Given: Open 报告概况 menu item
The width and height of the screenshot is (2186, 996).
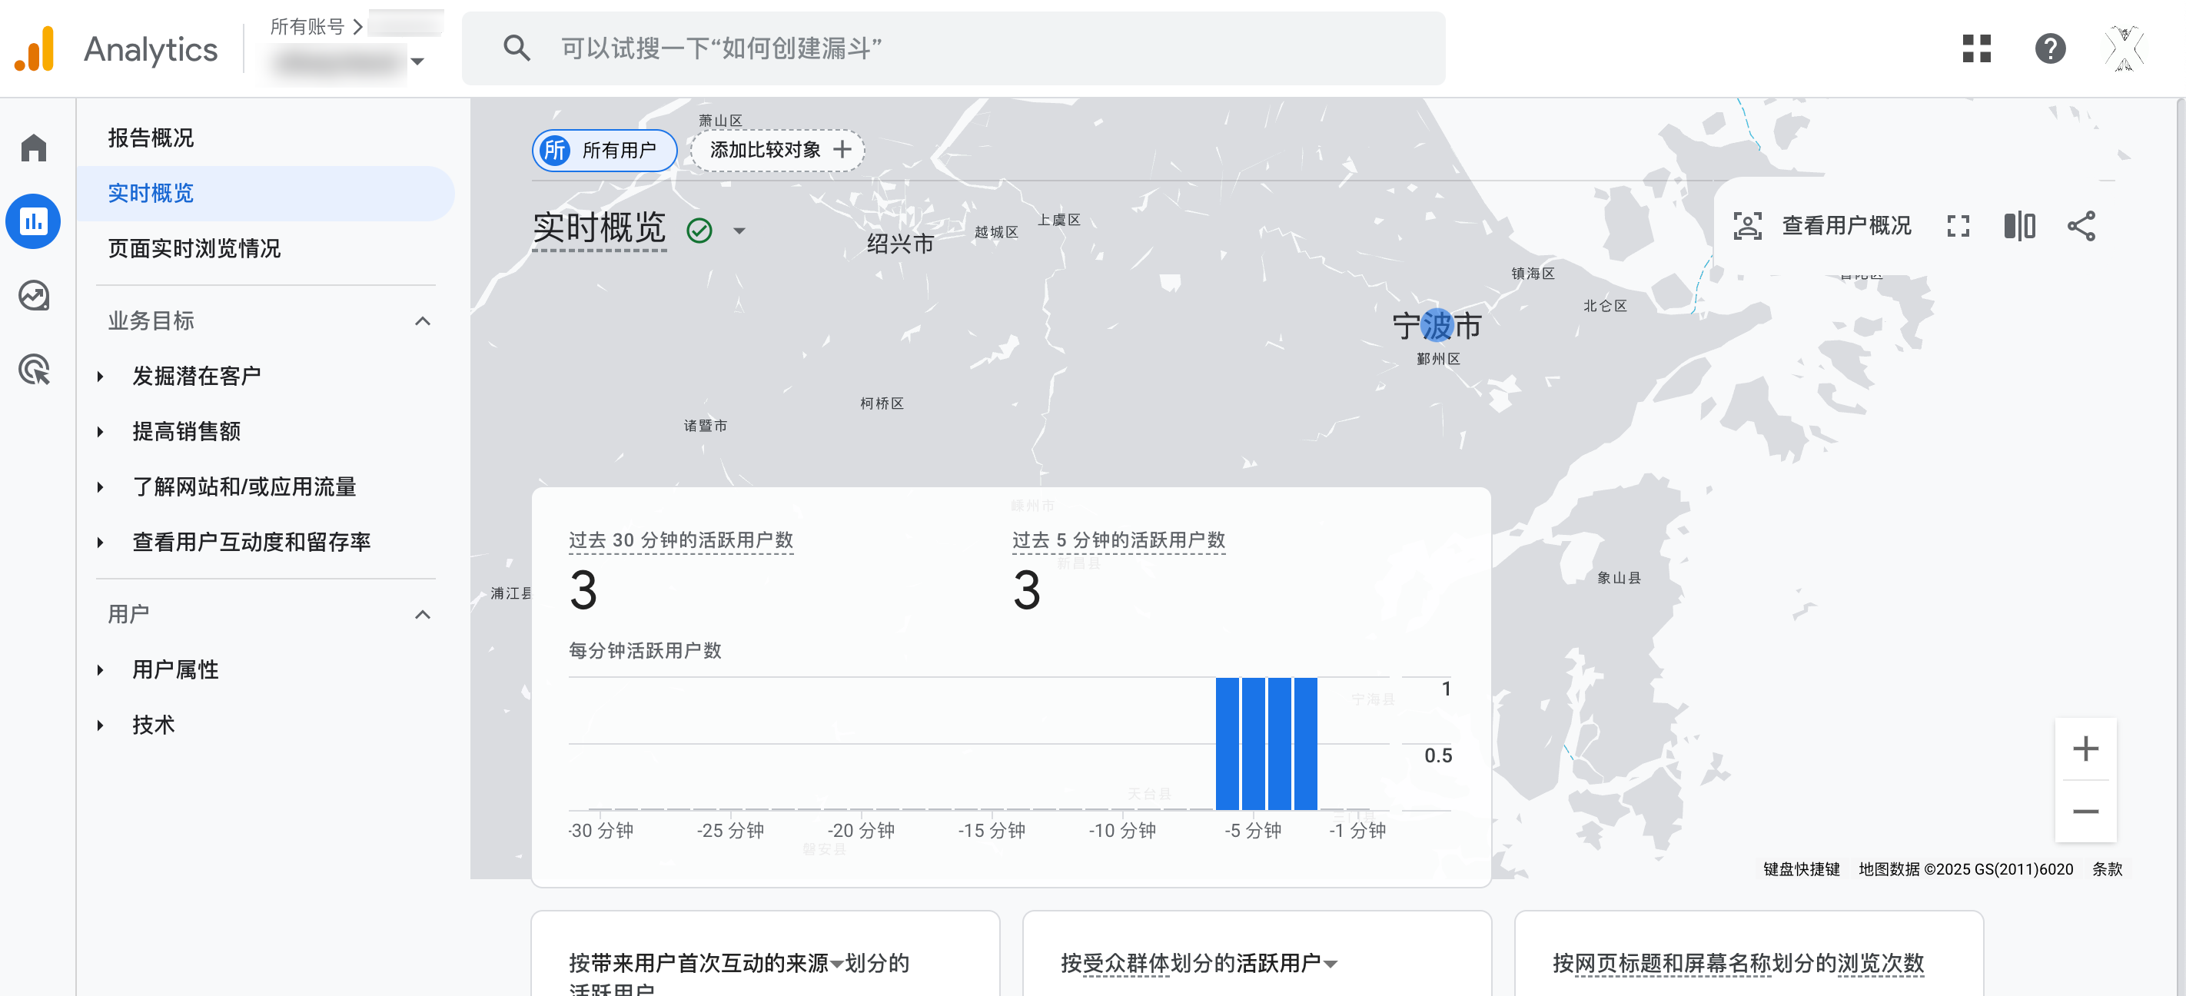Looking at the screenshot, I should 150,138.
